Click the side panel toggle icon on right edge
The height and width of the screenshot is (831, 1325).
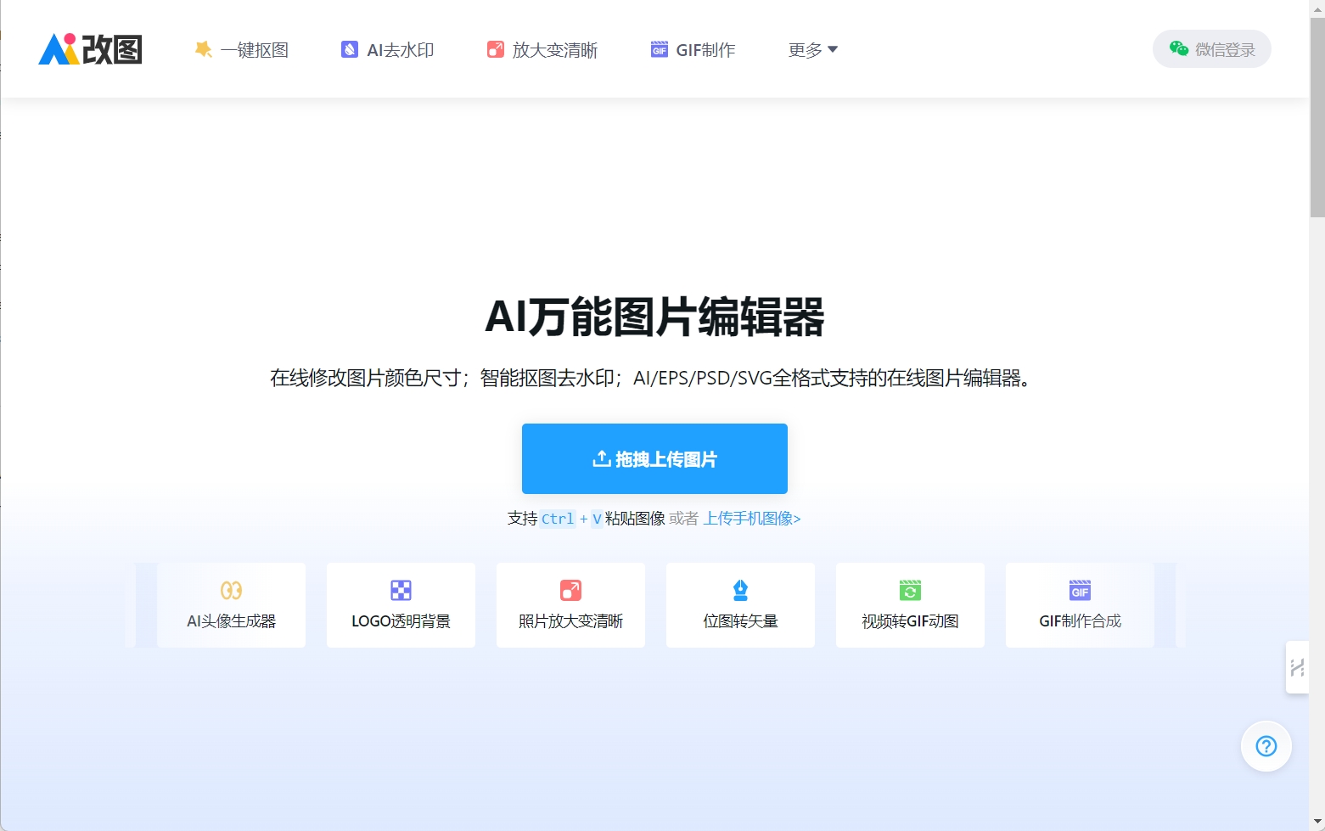pyautogui.click(x=1297, y=667)
